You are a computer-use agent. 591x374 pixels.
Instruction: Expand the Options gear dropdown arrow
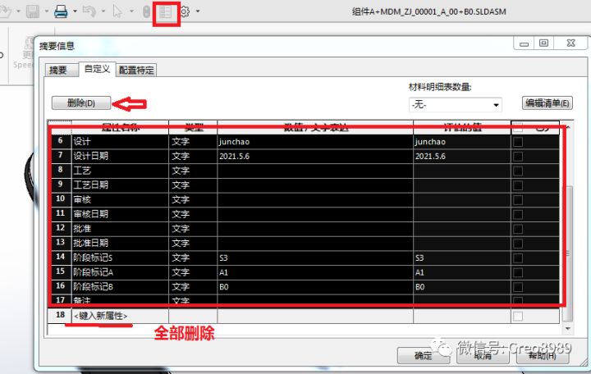coord(198,11)
